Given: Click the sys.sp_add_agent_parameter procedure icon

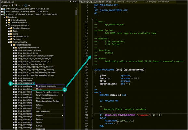Looking at the screenshot, I should [x=16, y=51].
